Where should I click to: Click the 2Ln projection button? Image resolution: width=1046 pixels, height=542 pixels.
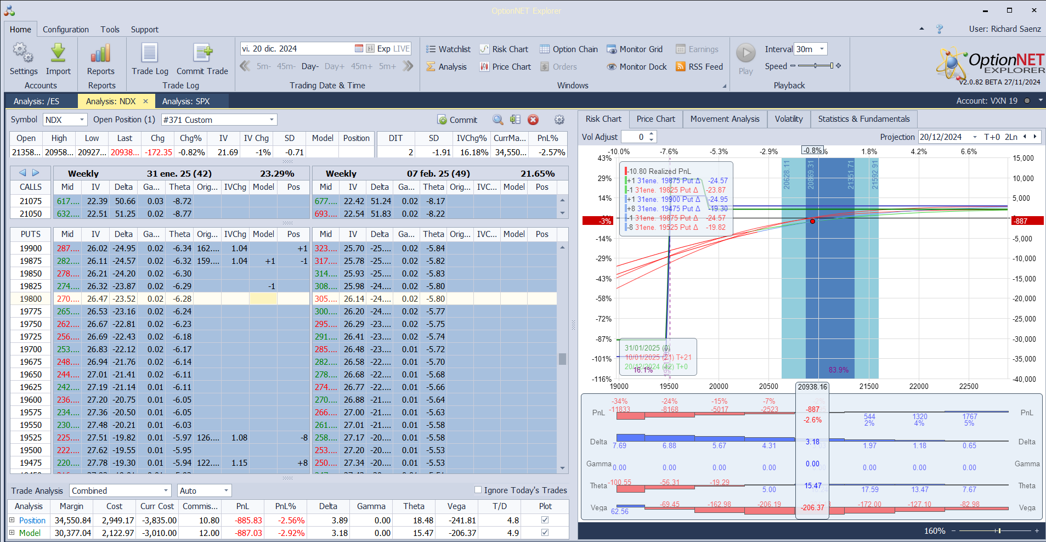coord(1011,137)
